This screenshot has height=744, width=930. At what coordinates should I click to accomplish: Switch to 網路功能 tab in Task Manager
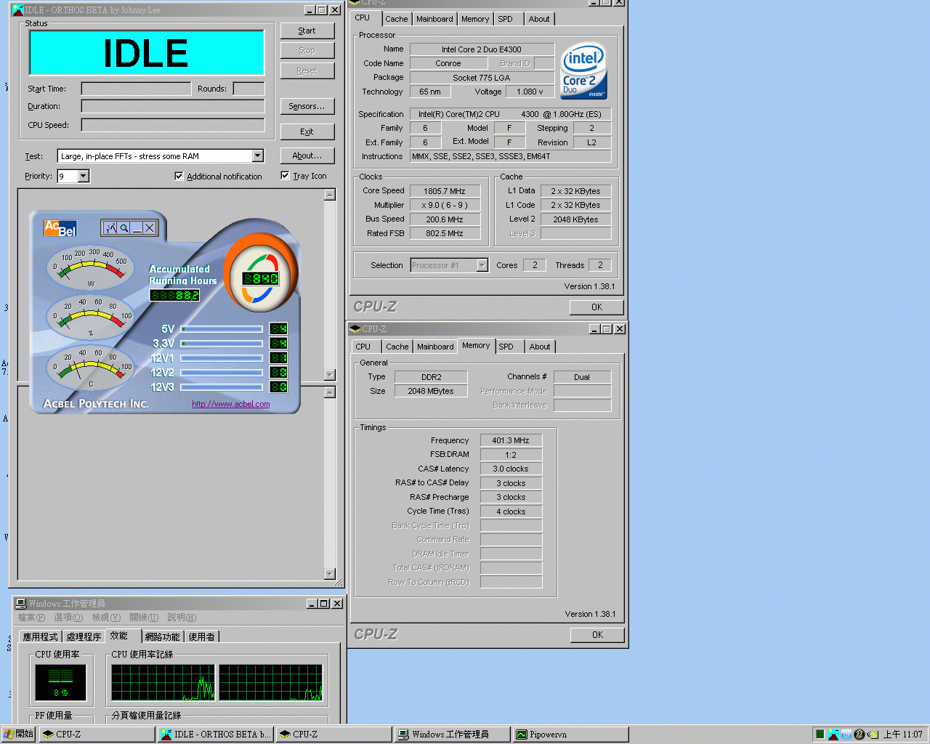click(162, 636)
